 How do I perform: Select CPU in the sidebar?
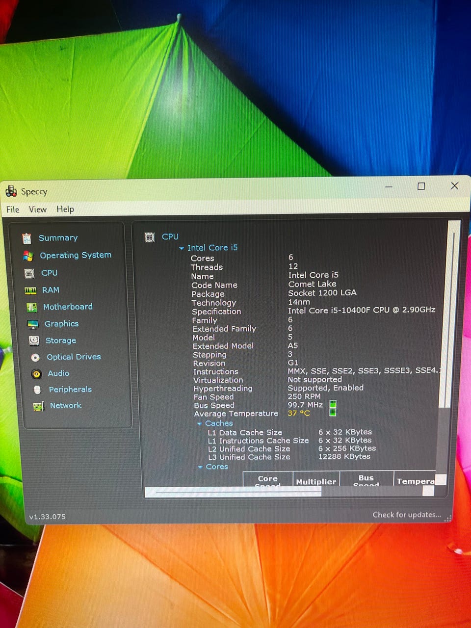click(49, 273)
